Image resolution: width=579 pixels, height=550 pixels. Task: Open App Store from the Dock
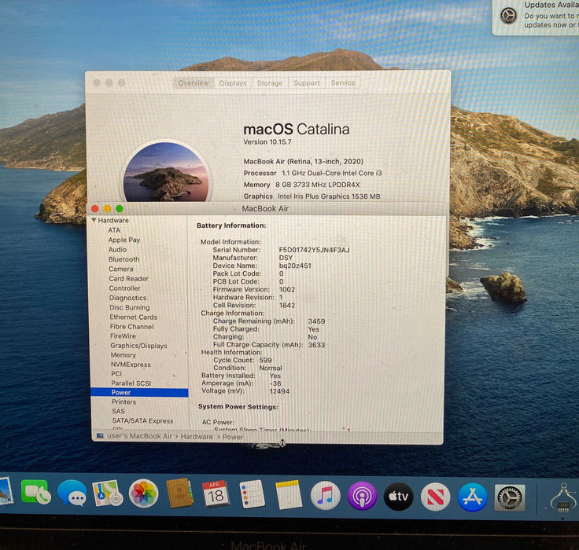pyautogui.click(x=473, y=497)
